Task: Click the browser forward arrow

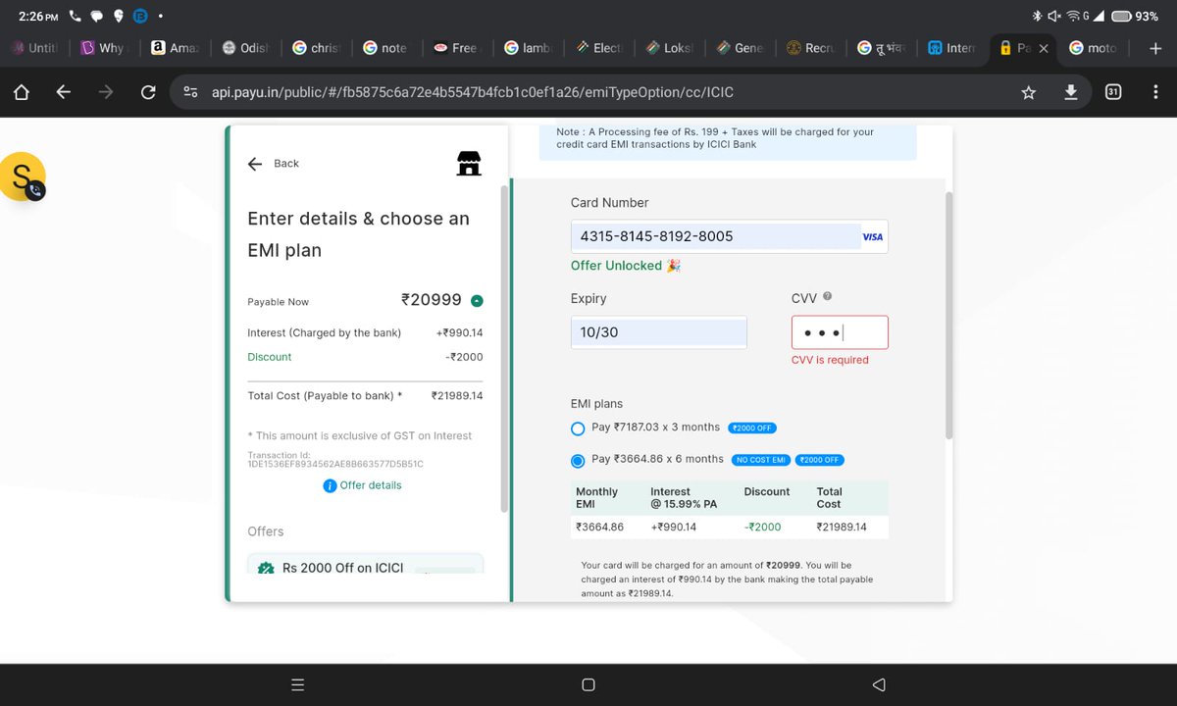Action: pos(106,92)
